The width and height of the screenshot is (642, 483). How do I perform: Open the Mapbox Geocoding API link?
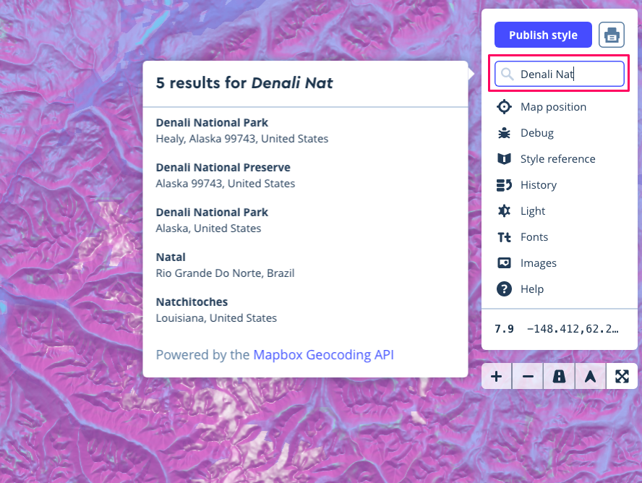pyautogui.click(x=322, y=354)
